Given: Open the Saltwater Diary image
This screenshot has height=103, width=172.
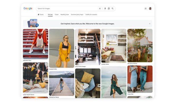Looking at the screenshot, I should point(35,44).
